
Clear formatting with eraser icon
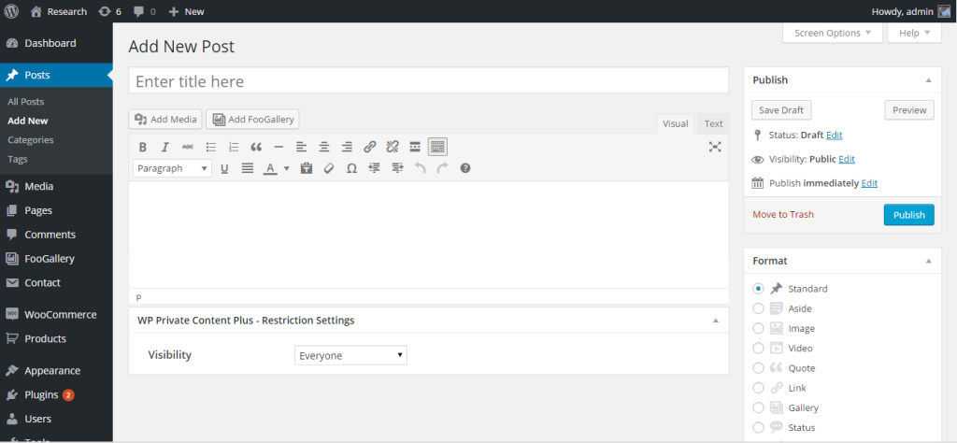pyautogui.click(x=329, y=168)
